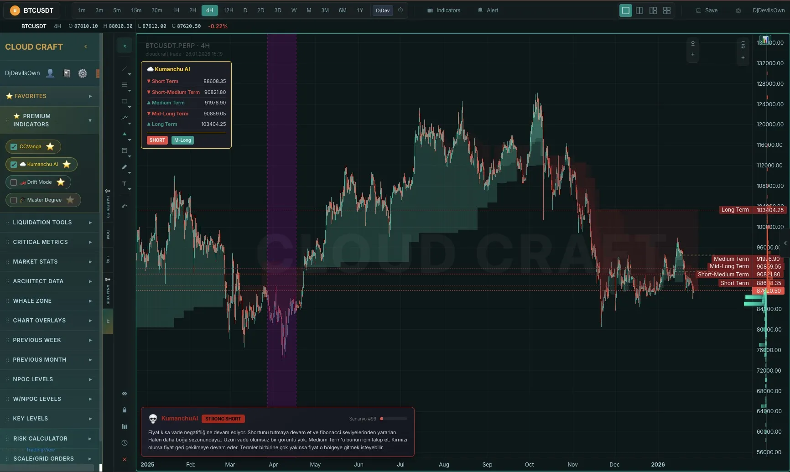This screenshot has width=790, height=472.
Task: Expand the Favorites section
Action: click(50, 96)
